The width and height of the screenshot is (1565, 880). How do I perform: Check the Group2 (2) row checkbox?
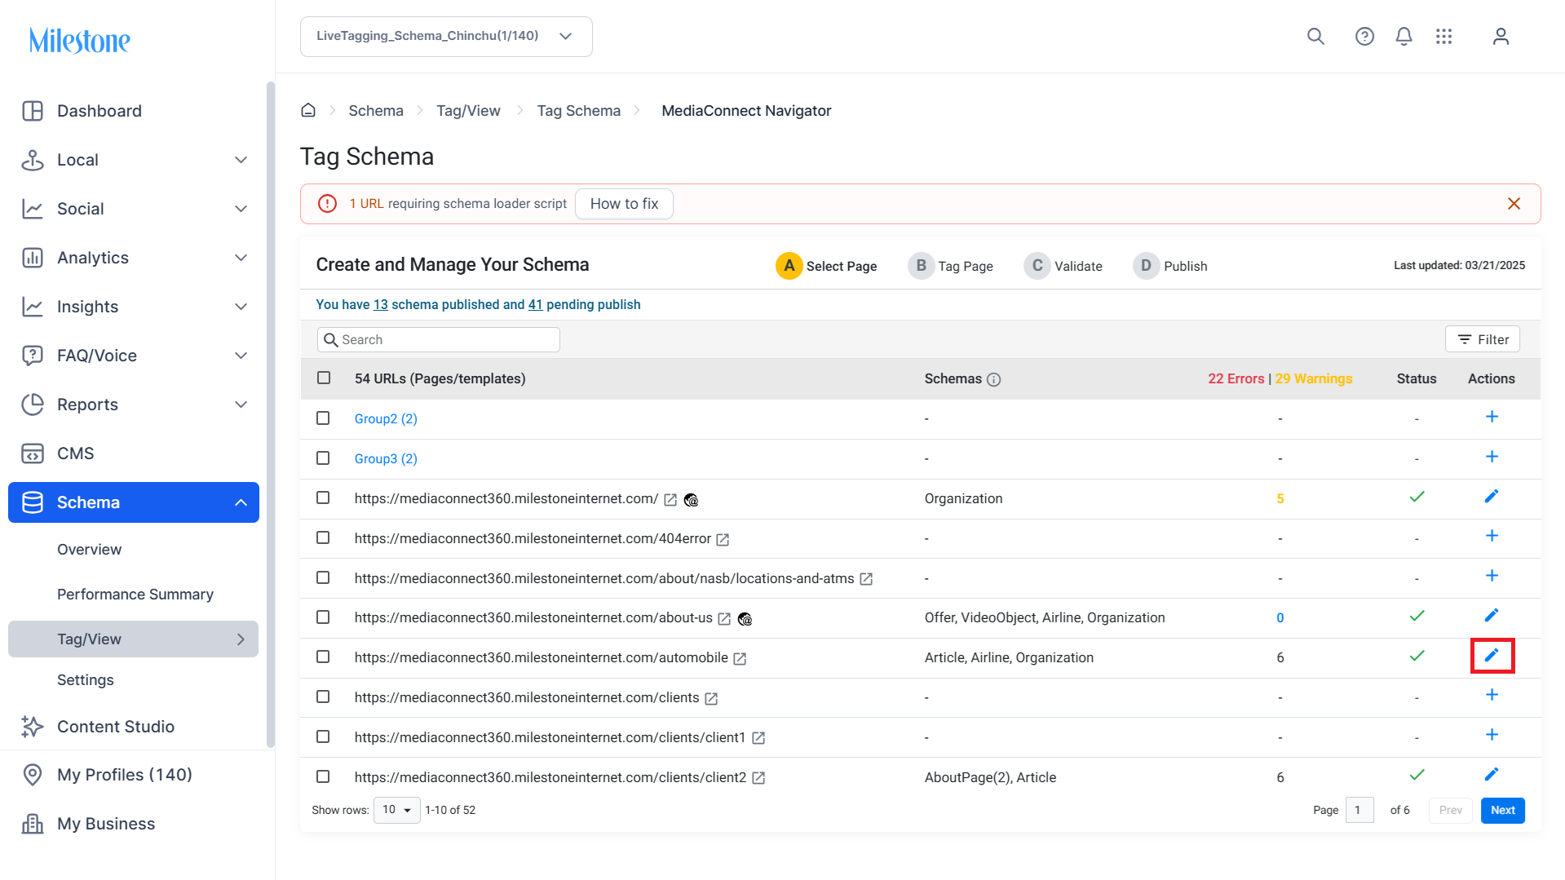click(323, 418)
